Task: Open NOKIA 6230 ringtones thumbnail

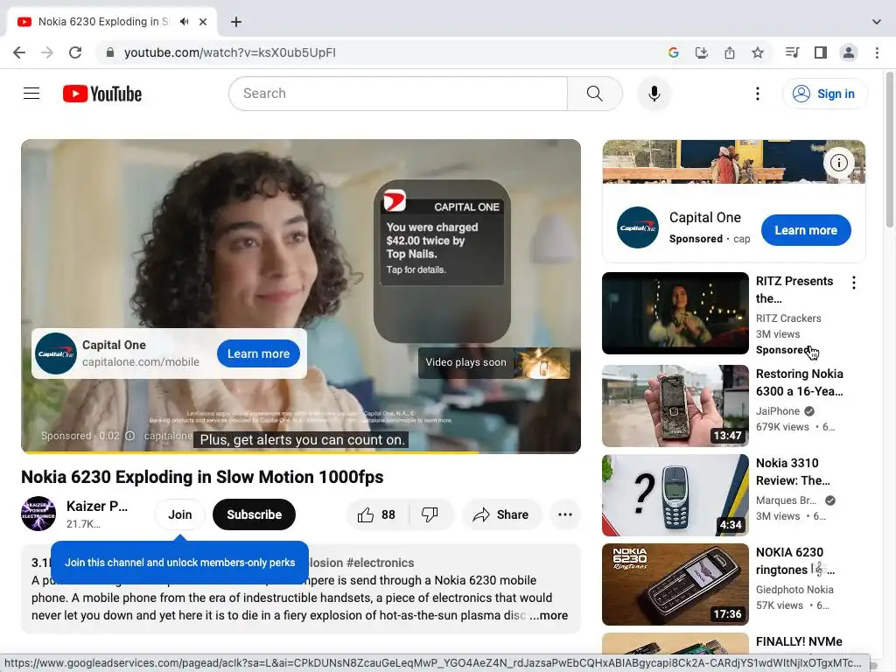Action: tap(675, 584)
